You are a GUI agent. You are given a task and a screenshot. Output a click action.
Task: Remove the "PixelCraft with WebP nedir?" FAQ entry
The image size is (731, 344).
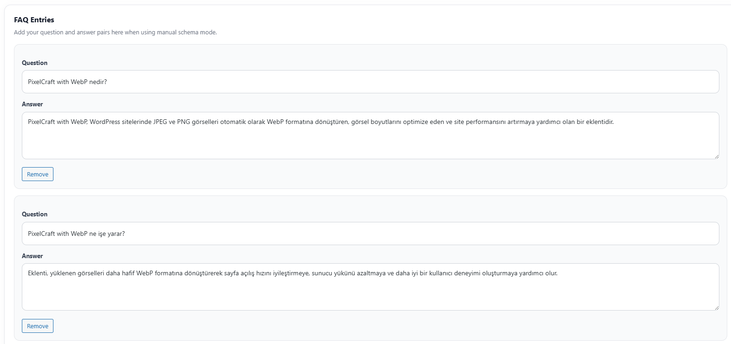click(38, 174)
